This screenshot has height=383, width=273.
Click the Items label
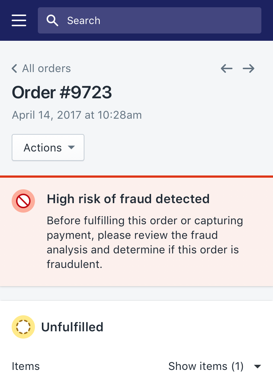25,366
